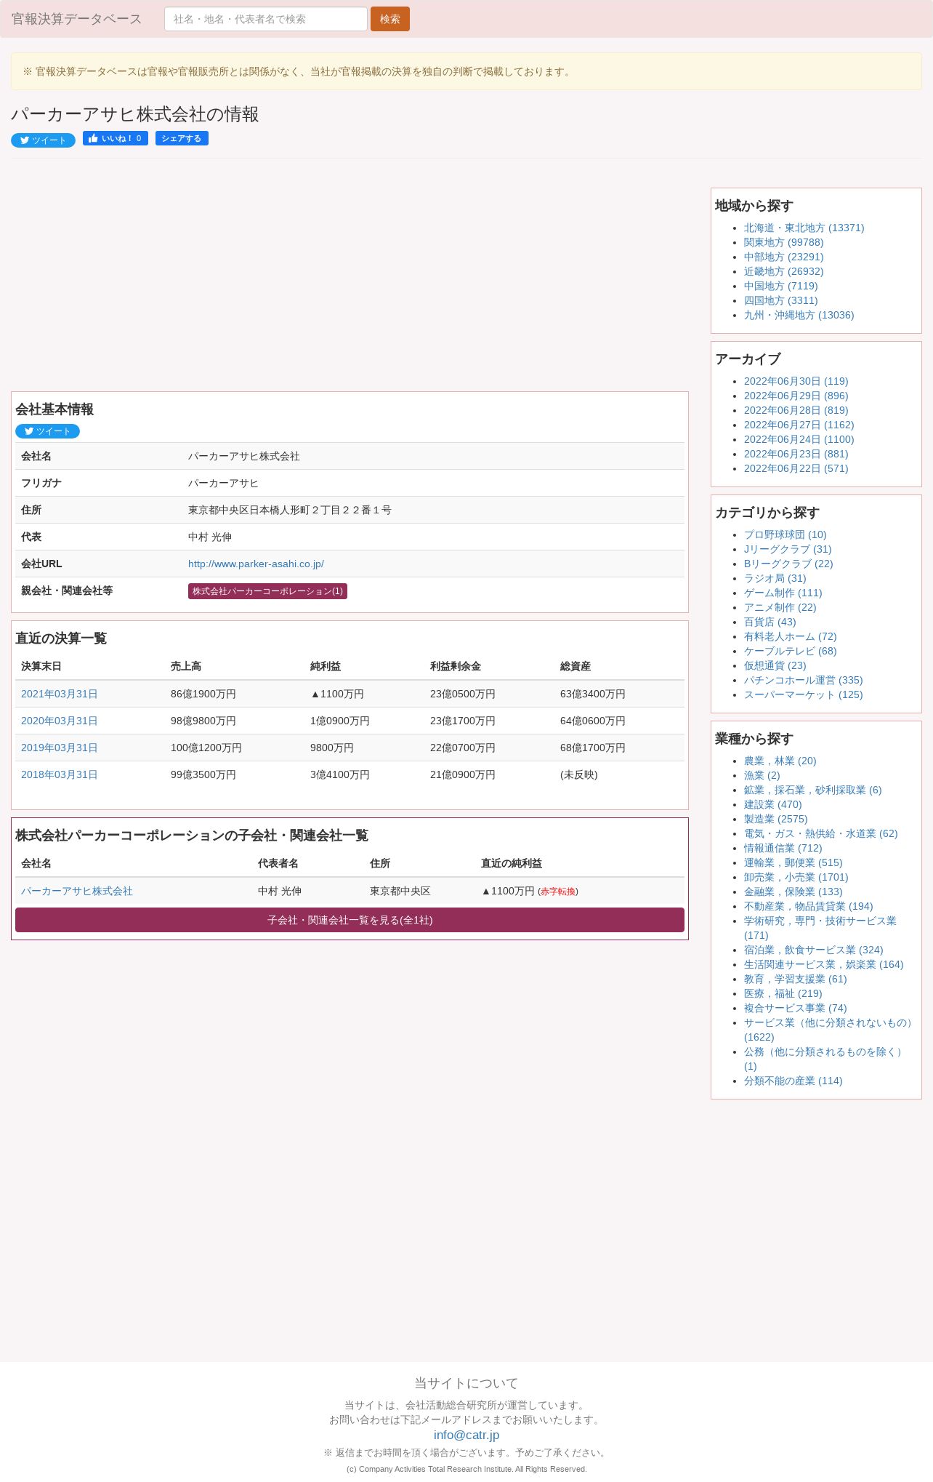Open スーパーマーケット (125) category
Image resolution: width=933 pixels, height=1482 pixels.
tap(803, 694)
